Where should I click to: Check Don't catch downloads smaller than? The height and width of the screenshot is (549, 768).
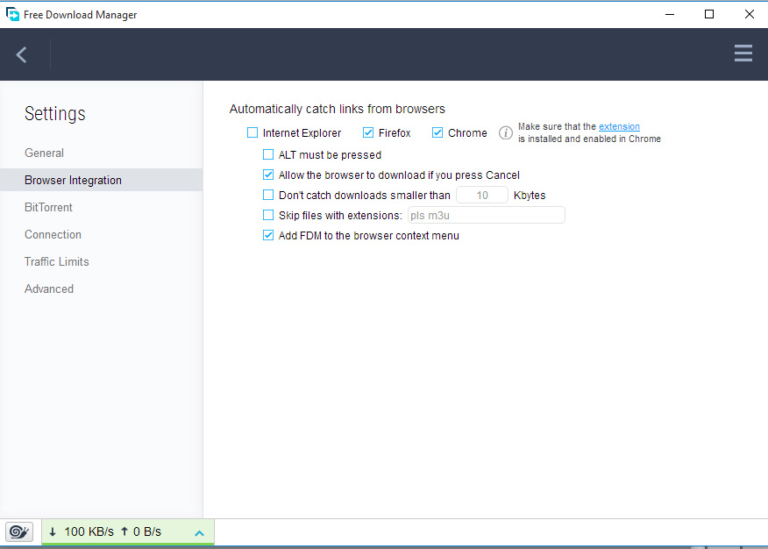268,195
